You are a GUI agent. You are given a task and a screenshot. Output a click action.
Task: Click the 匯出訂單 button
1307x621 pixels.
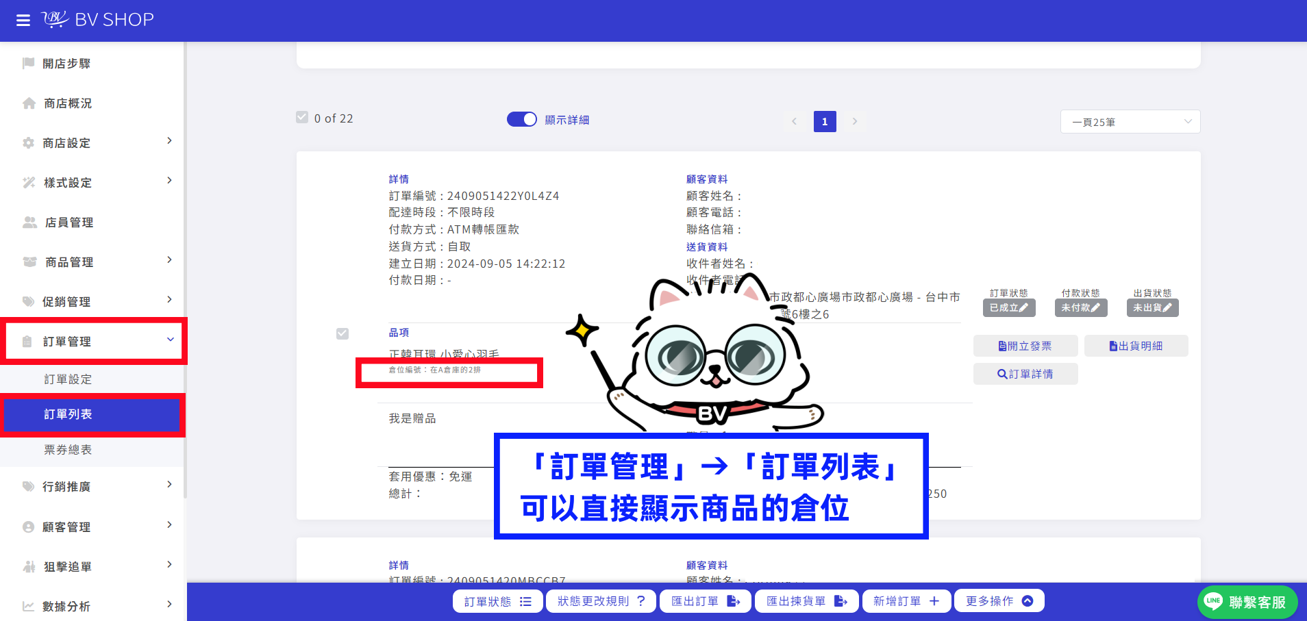click(706, 601)
